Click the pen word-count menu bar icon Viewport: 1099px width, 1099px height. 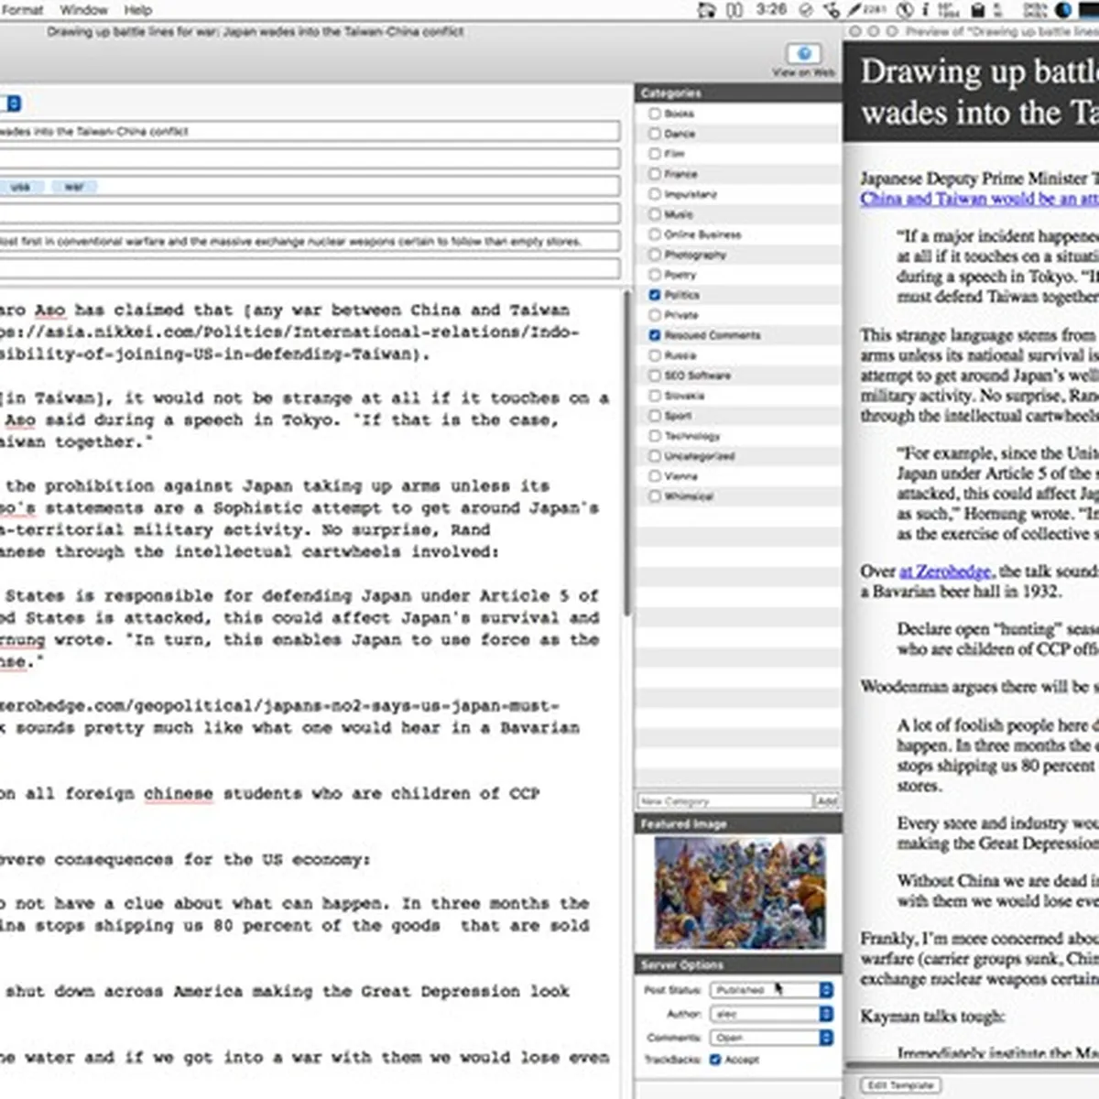tap(865, 10)
